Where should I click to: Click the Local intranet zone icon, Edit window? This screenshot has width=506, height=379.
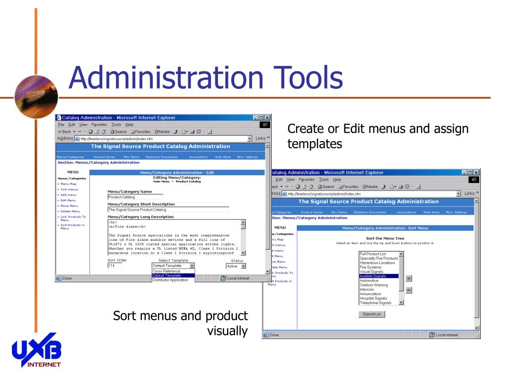click(x=223, y=278)
